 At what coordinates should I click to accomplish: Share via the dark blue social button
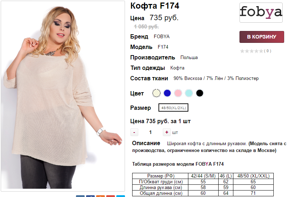click(90, 196)
